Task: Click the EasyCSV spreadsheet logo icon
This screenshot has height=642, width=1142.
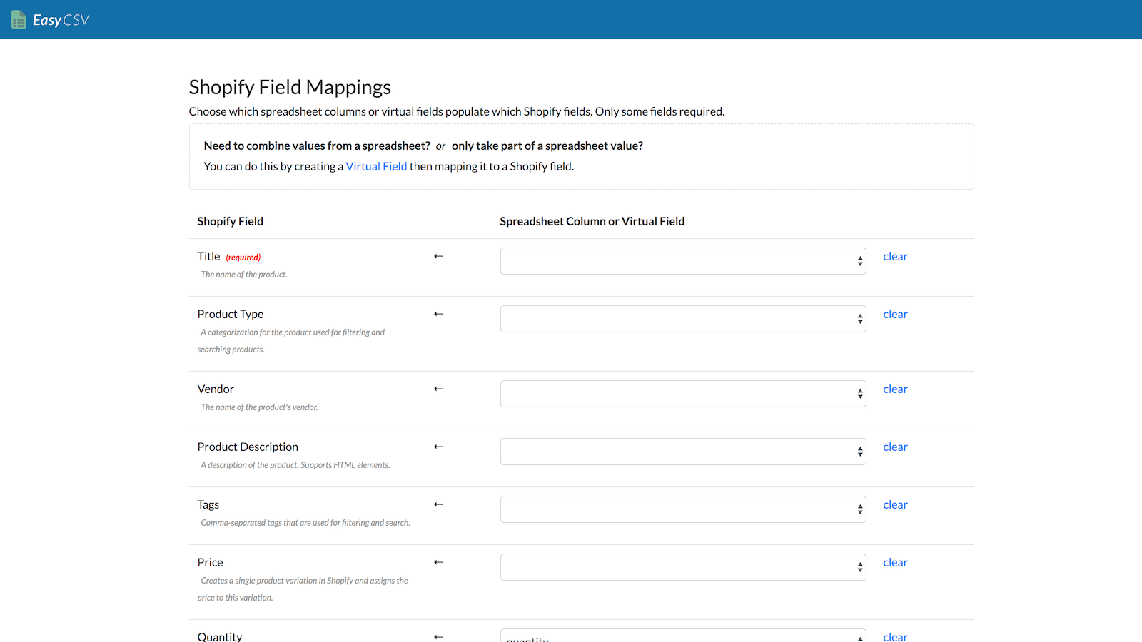Action: coord(19,20)
